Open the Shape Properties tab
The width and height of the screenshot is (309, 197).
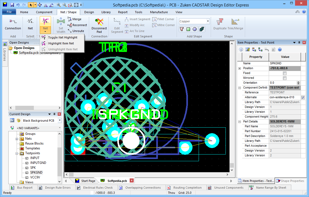click(290, 181)
